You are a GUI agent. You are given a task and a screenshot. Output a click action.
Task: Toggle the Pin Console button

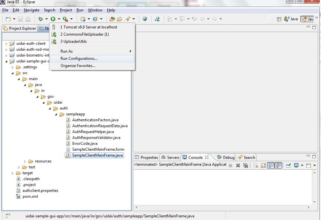click(x=289, y=165)
